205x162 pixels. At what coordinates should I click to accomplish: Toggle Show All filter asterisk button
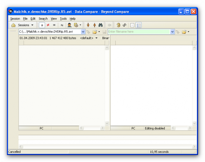tap(42, 25)
